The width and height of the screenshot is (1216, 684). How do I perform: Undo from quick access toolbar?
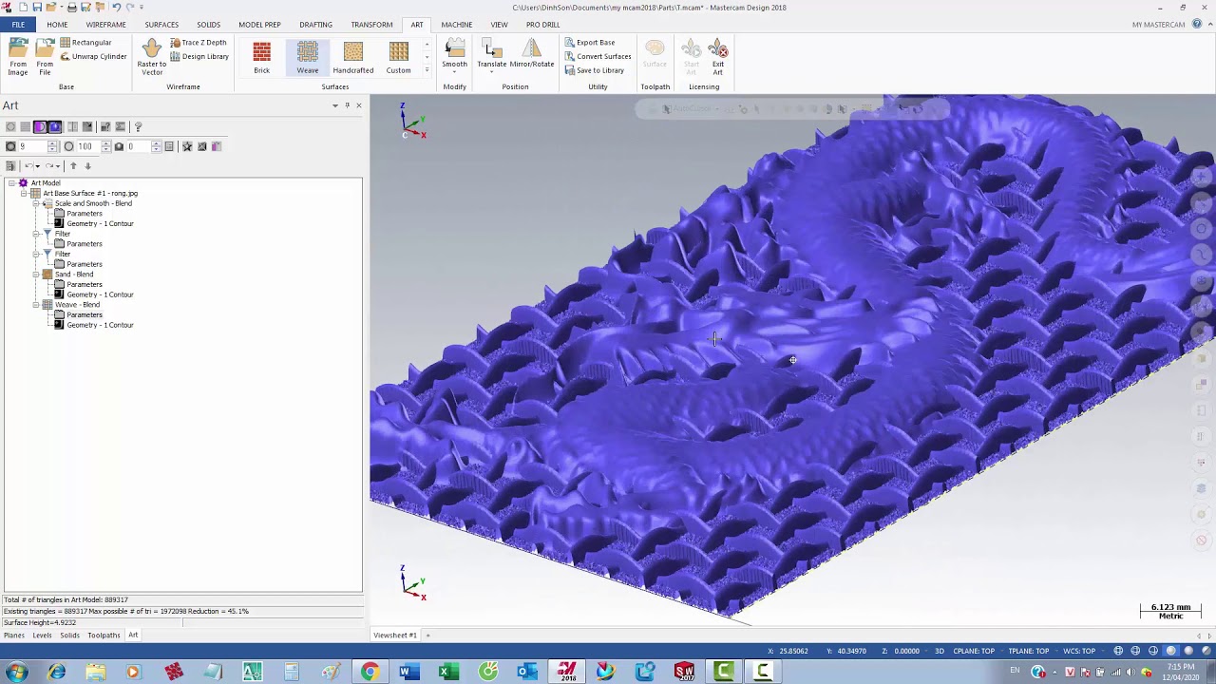[x=116, y=7]
